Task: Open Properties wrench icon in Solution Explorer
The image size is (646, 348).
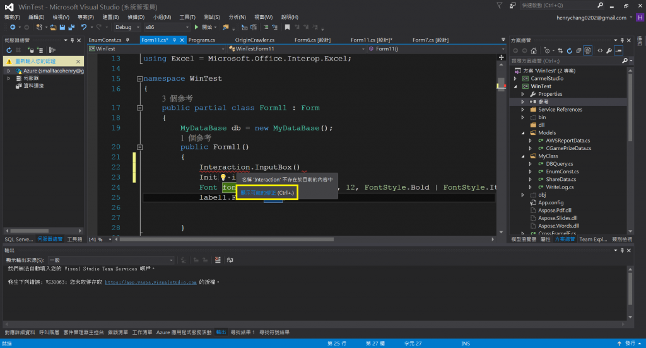Action: click(x=609, y=50)
